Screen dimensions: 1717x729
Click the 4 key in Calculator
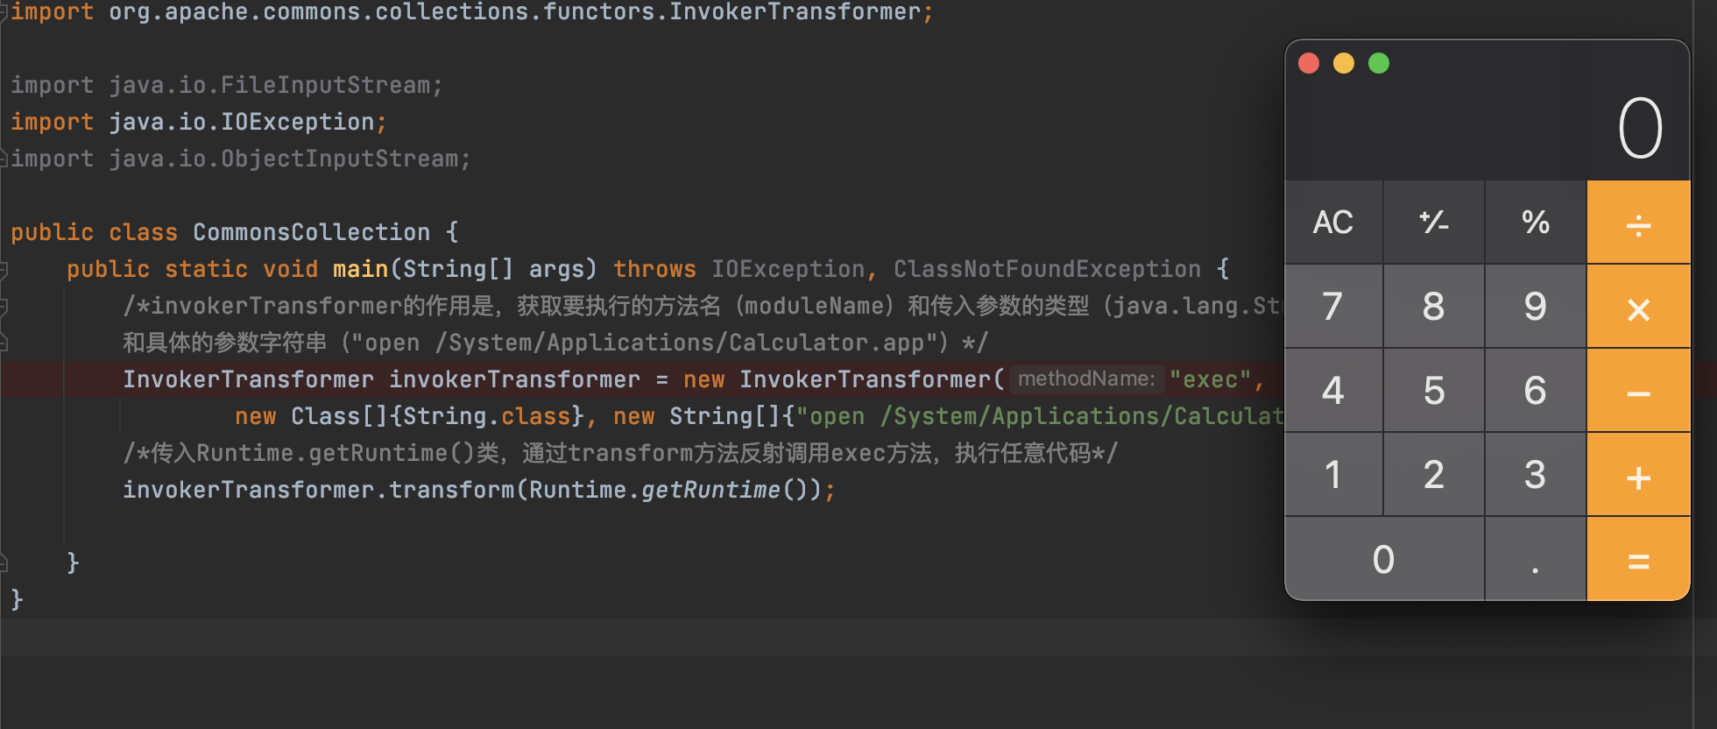1333,391
